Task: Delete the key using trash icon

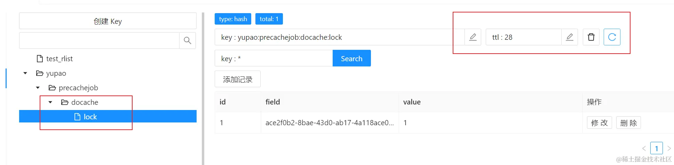Action: (x=591, y=37)
